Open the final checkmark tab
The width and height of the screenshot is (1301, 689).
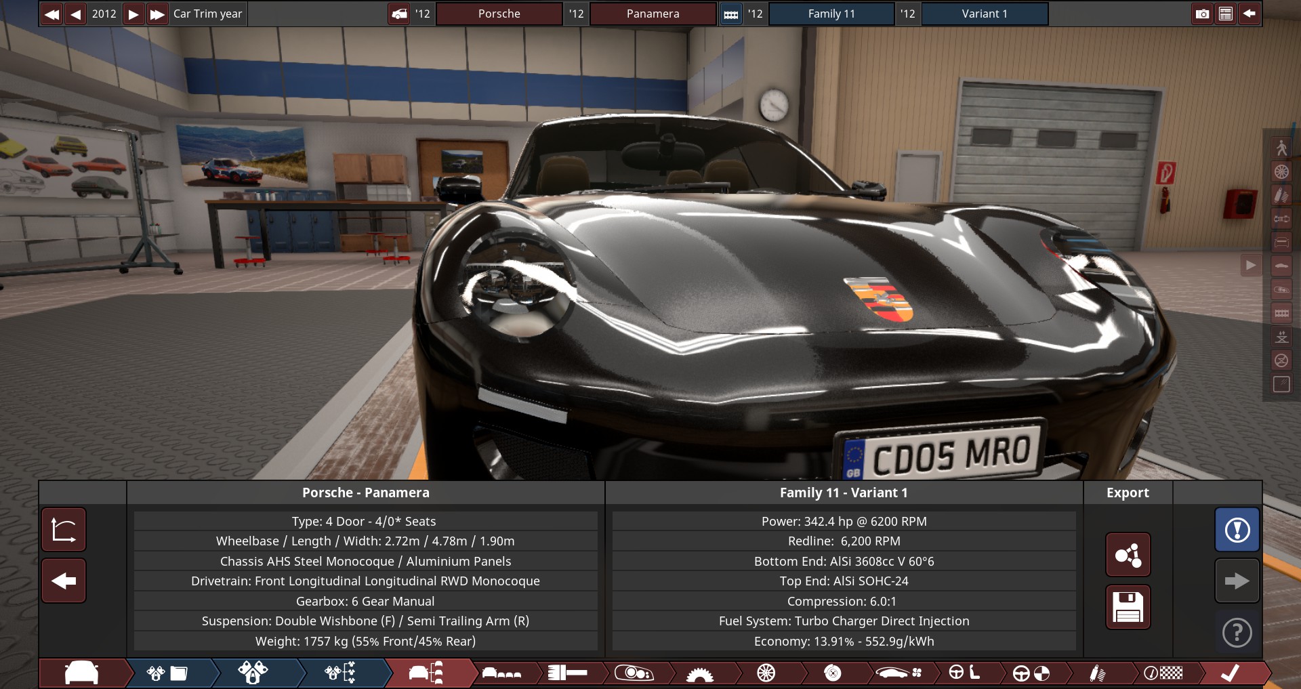pyautogui.click(x=1230, y=673)
